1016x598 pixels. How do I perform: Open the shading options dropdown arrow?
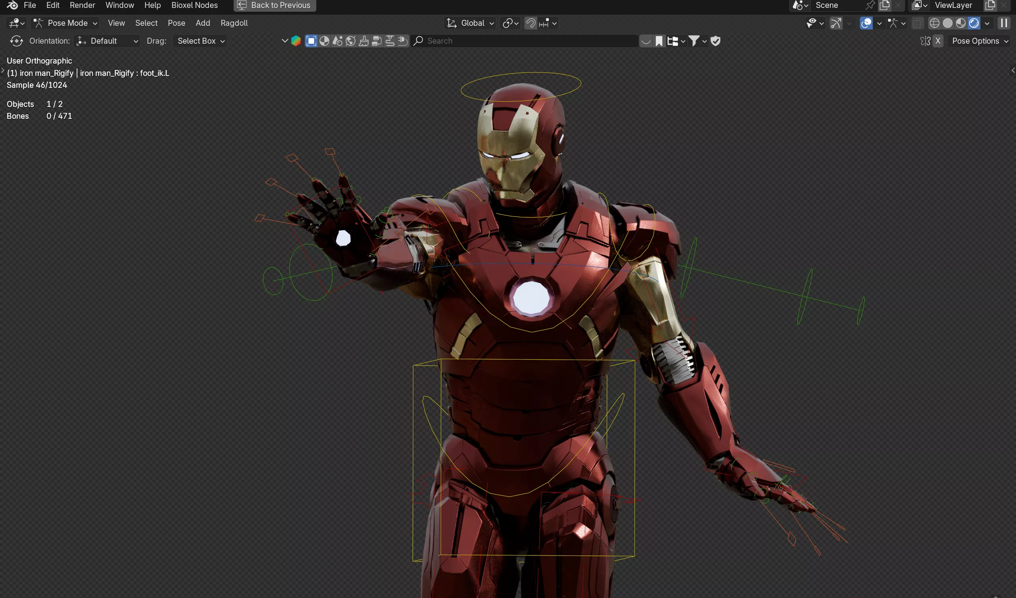click(987, 23)
